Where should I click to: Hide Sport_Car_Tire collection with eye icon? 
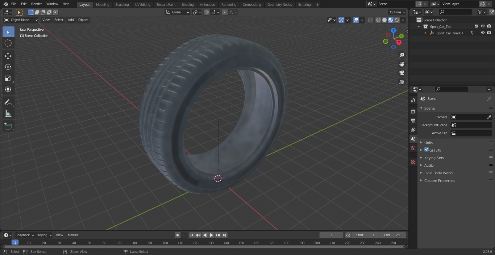click(x=483, y=26)
